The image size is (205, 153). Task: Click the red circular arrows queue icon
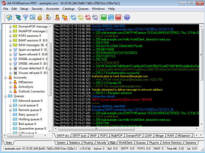coord(88,17)
